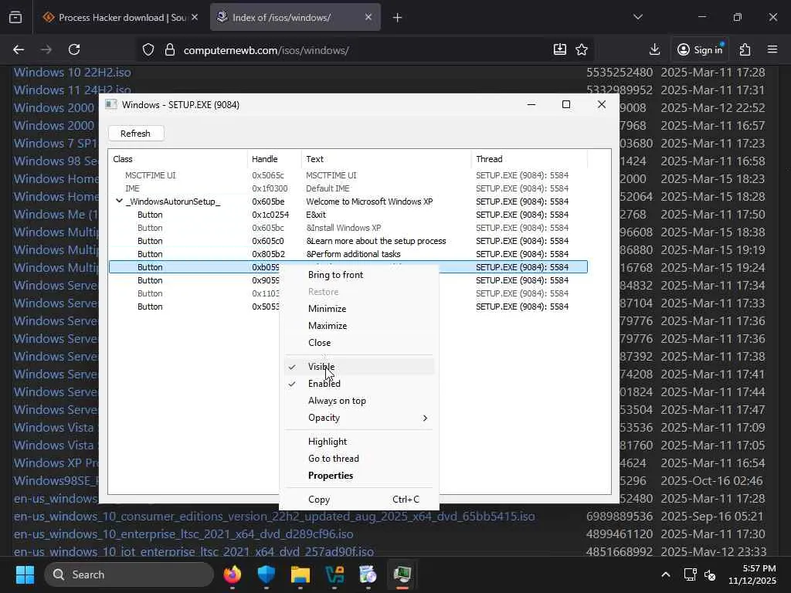Choose Copy from context menu

tap(360, 500)
